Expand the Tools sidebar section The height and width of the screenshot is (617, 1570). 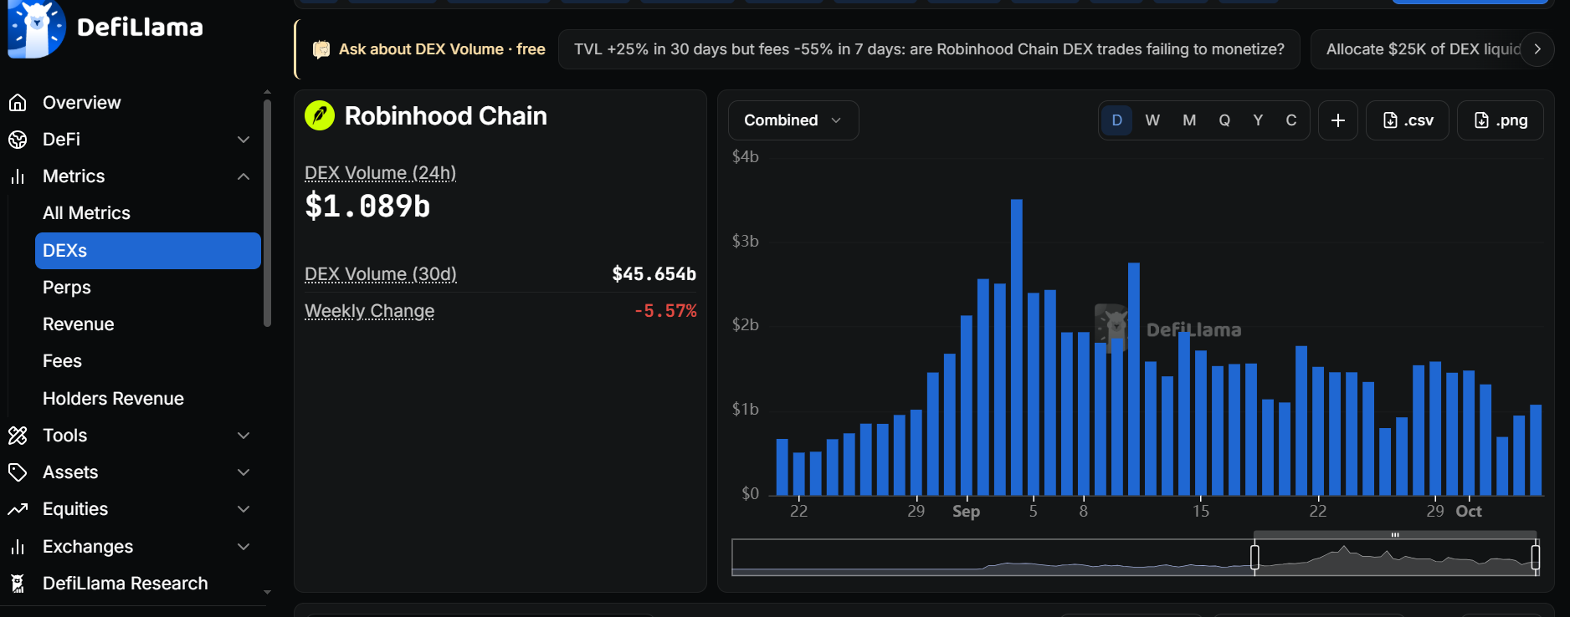coord(244,436)
